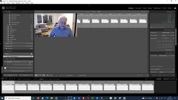This screenshot has height=100, width=178.
Task: Click the Lightroom Classic logo identity plate
Action: [x=3, y=8]
